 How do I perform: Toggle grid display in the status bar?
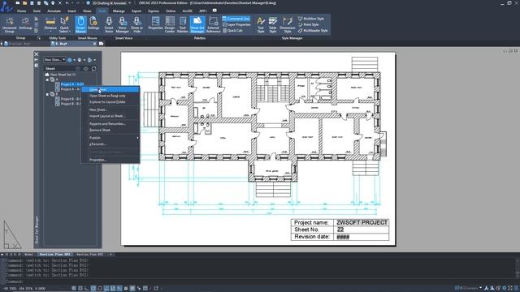pyautogui.click(x=74, y=289)
